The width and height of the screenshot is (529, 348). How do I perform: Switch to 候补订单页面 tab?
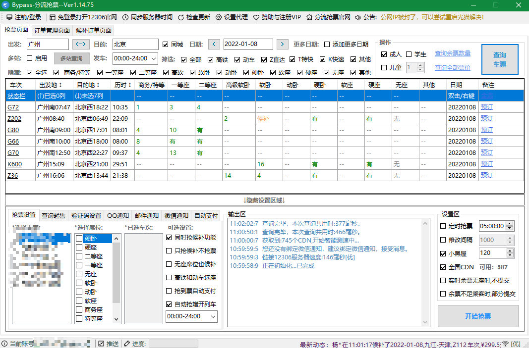(x=93, y=30)
